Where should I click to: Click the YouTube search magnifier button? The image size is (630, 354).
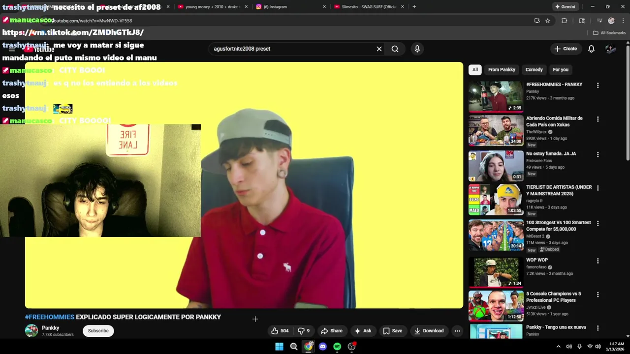click(395, 49)
